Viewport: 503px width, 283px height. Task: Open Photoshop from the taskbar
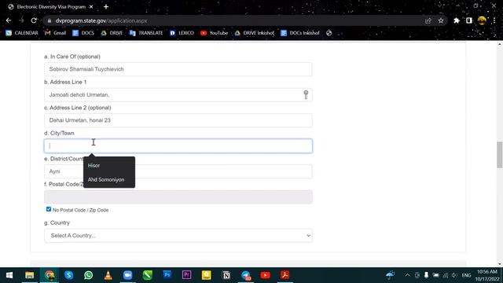tap(167, 275)
